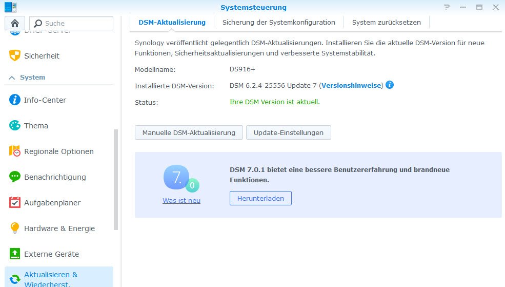
Task: Focus the Suche search field
Action: [x=71, y=23]
